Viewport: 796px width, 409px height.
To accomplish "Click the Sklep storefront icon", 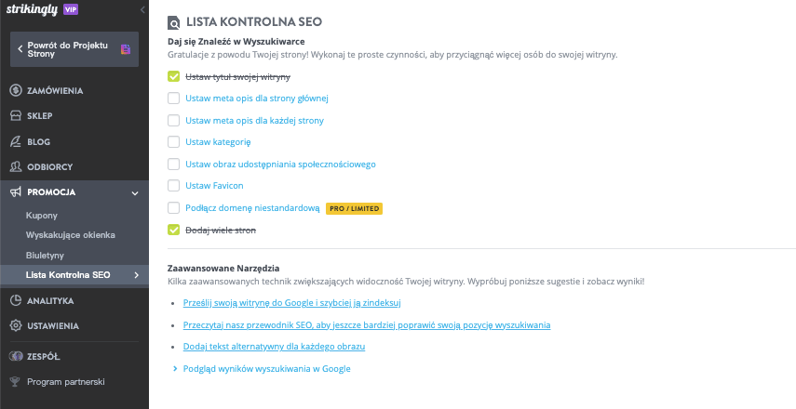I will [16, 116].
